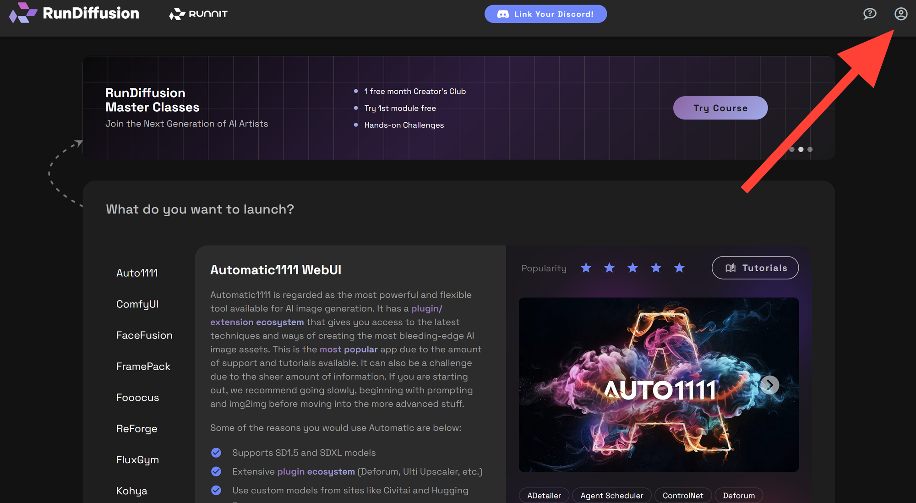Open the AUTO1111 preview image
Screen dimensions: 916x503
tap(659, 385)
